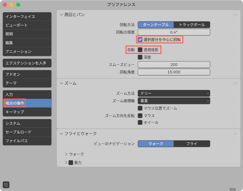The image size is (243, 191).
Task: Open the hamburger preferences menu icon
Action: (6, 185)
